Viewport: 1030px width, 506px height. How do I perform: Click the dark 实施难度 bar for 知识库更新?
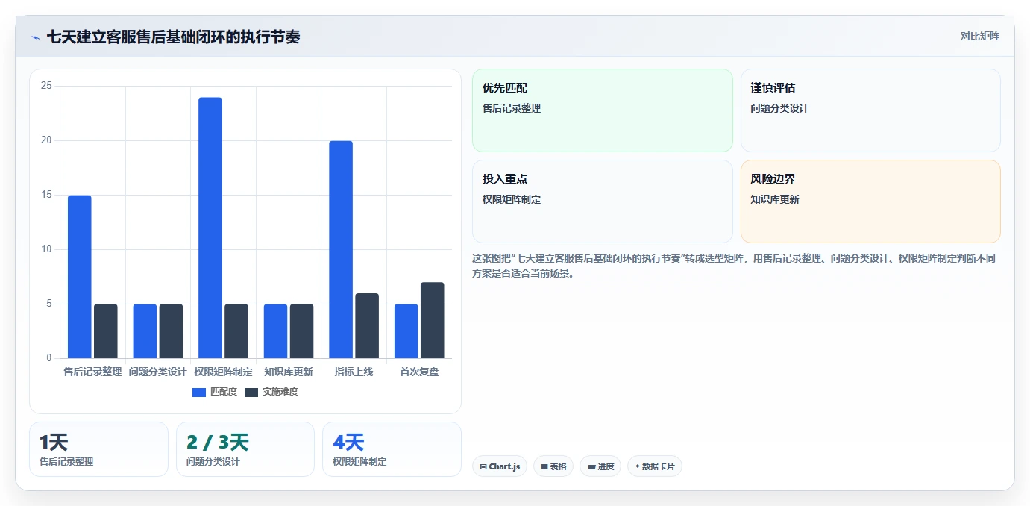click(x=301, y=331)
